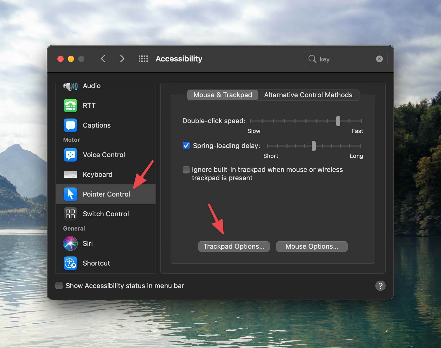Screen dimensions: 441x348
Task: Toggle Show Accessibility status in menu bar
Action: tap(59, 286)
